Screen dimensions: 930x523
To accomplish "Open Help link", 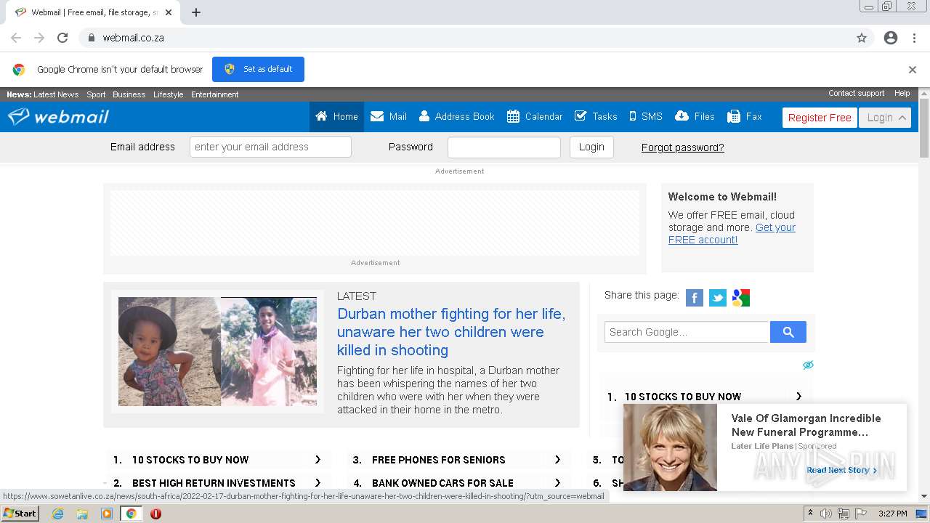I will pos(902,93).
